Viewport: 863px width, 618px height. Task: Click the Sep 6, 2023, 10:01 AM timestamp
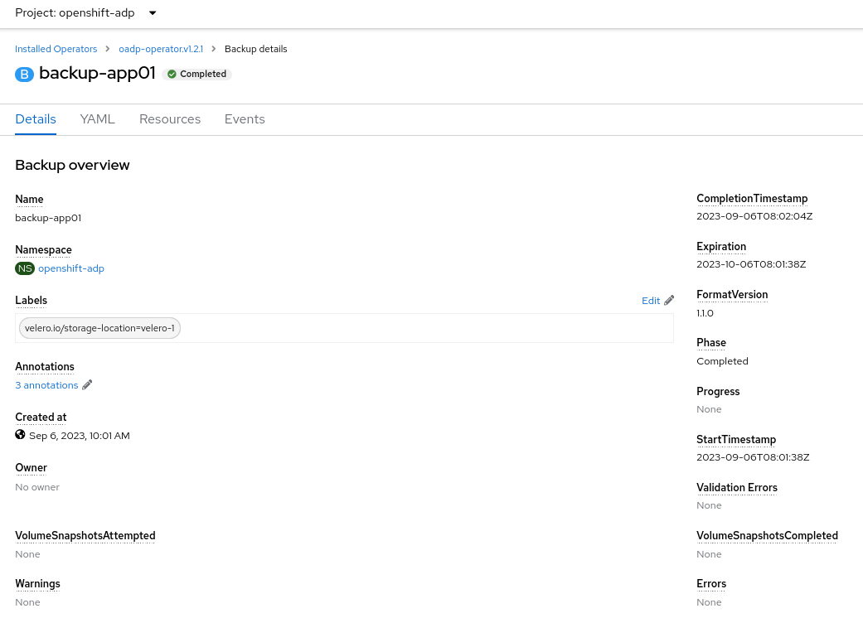(80, 436)
